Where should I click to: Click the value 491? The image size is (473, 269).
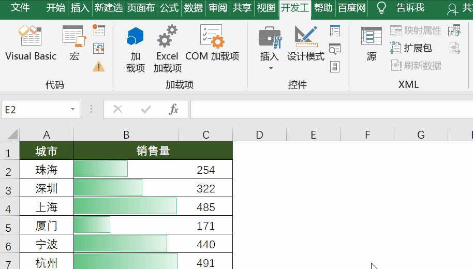tap(206, 263)
